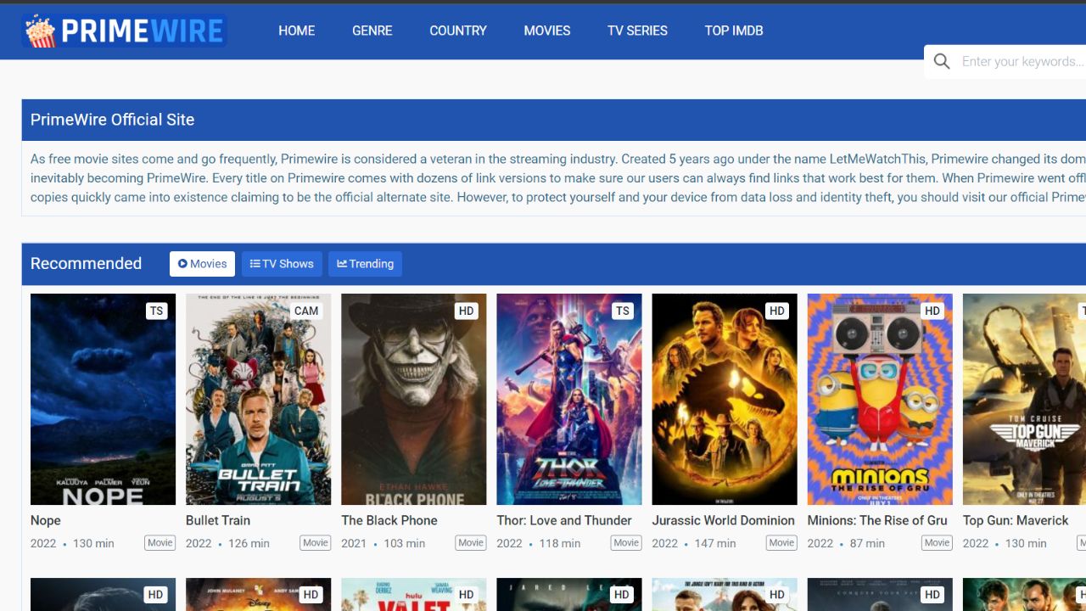Click the Movie tag under The Black Phone
1086x611 pixels.
point(471,543)
